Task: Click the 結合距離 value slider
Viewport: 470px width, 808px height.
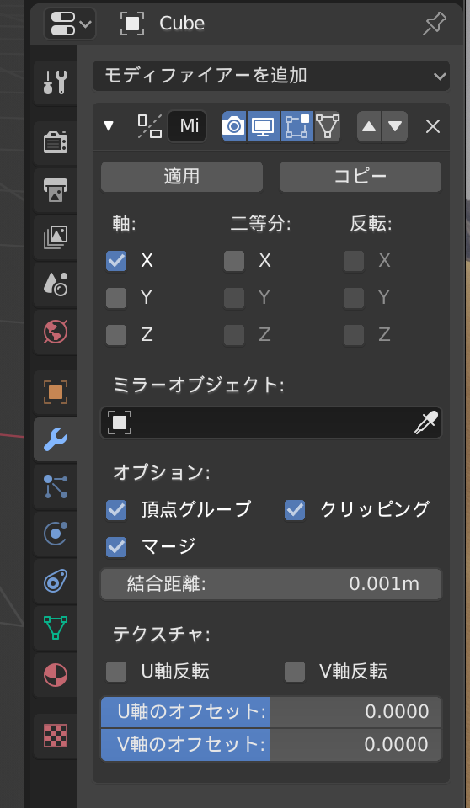Action: [x=271, y=584]
